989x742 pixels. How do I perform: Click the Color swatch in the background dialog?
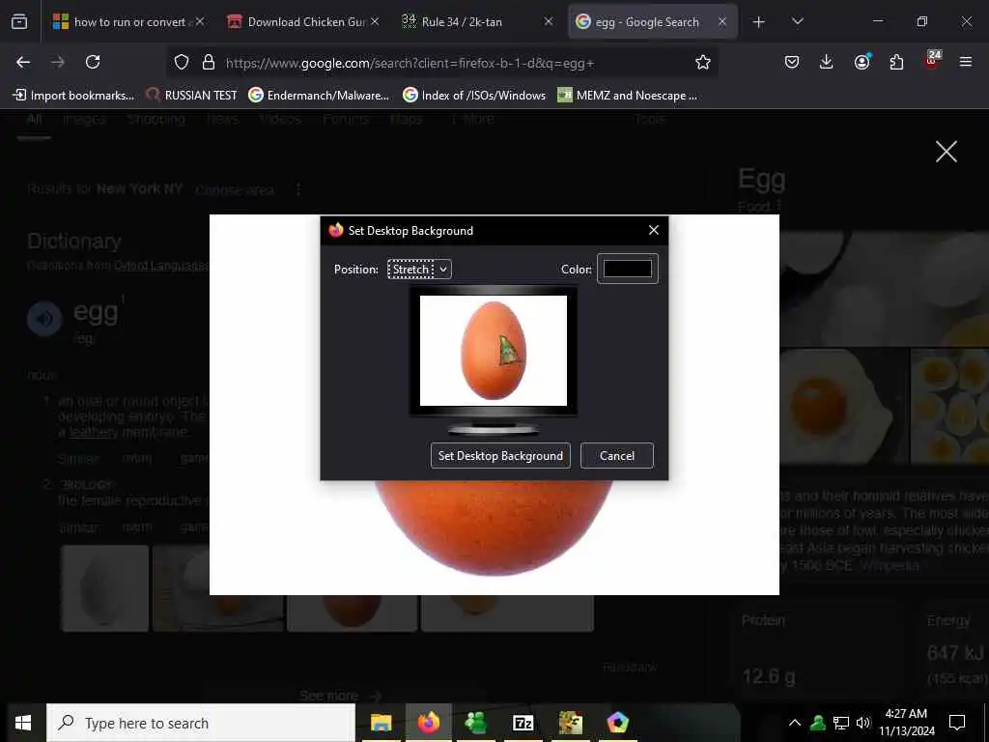[x=628, y=269]
